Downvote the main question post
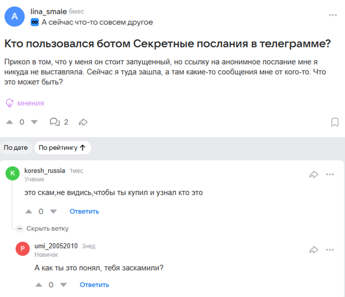The width and height of the screenshot is (345, 297). (34, 122)
